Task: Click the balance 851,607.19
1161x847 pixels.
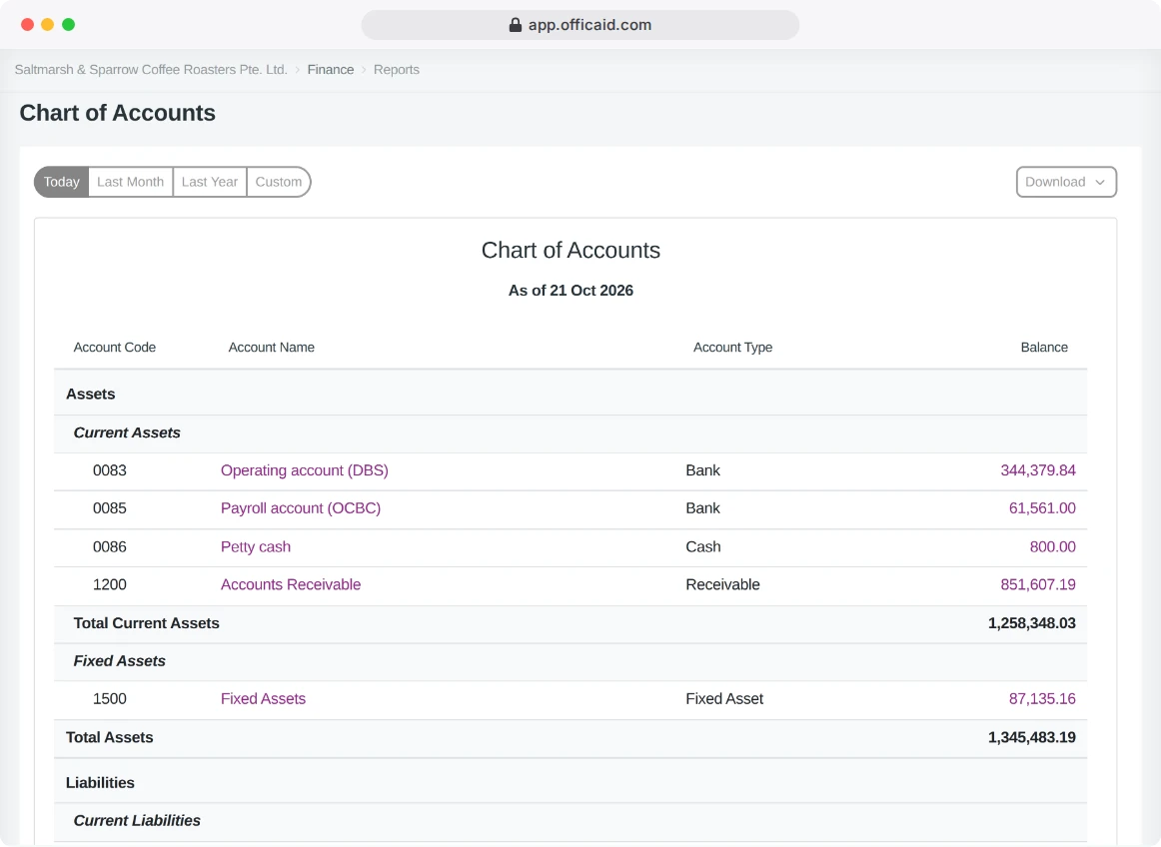Action: (1038, 585)
